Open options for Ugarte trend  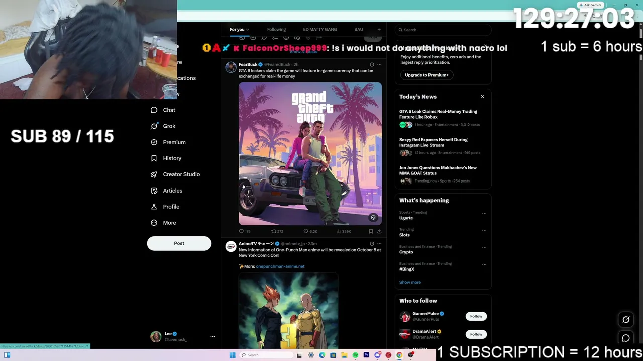484,213
